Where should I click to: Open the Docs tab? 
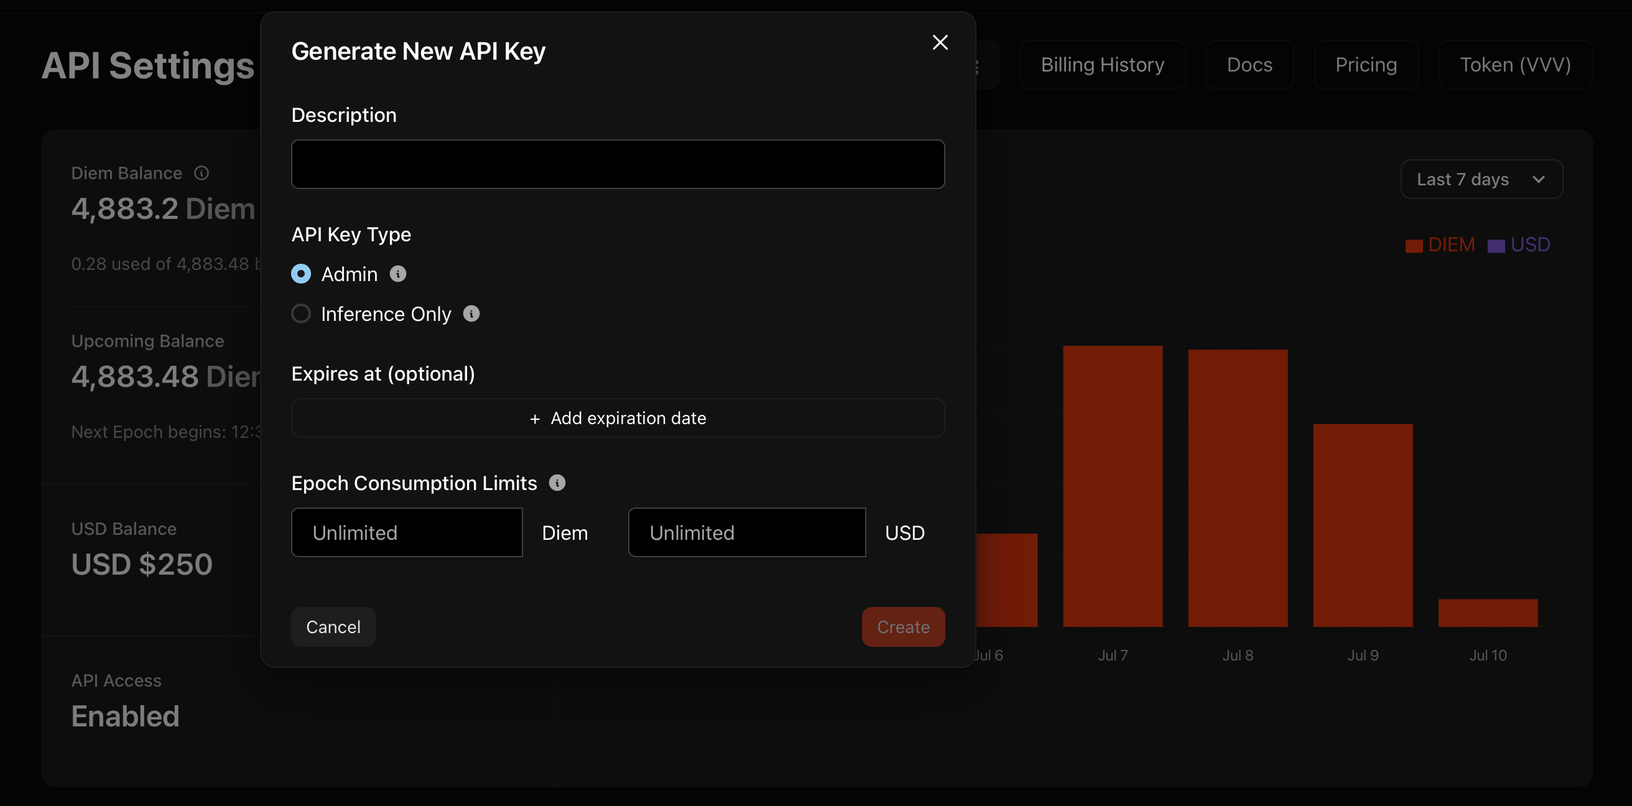point(1249,65)
